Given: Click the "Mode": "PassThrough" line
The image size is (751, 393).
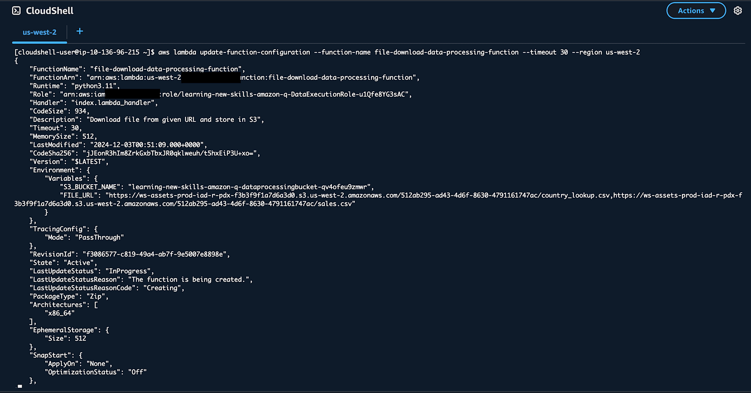Looking at the screenshot, I should (x=84, y=237).
